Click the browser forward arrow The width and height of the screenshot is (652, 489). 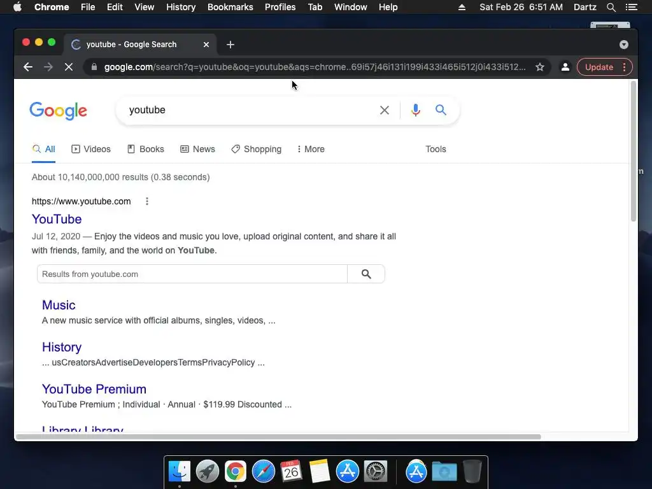coord(48,67)
